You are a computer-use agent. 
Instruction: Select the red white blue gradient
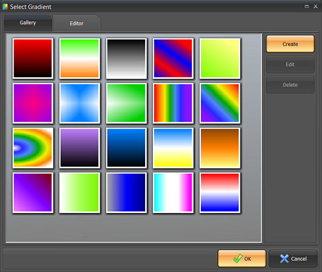pos(220,192)
